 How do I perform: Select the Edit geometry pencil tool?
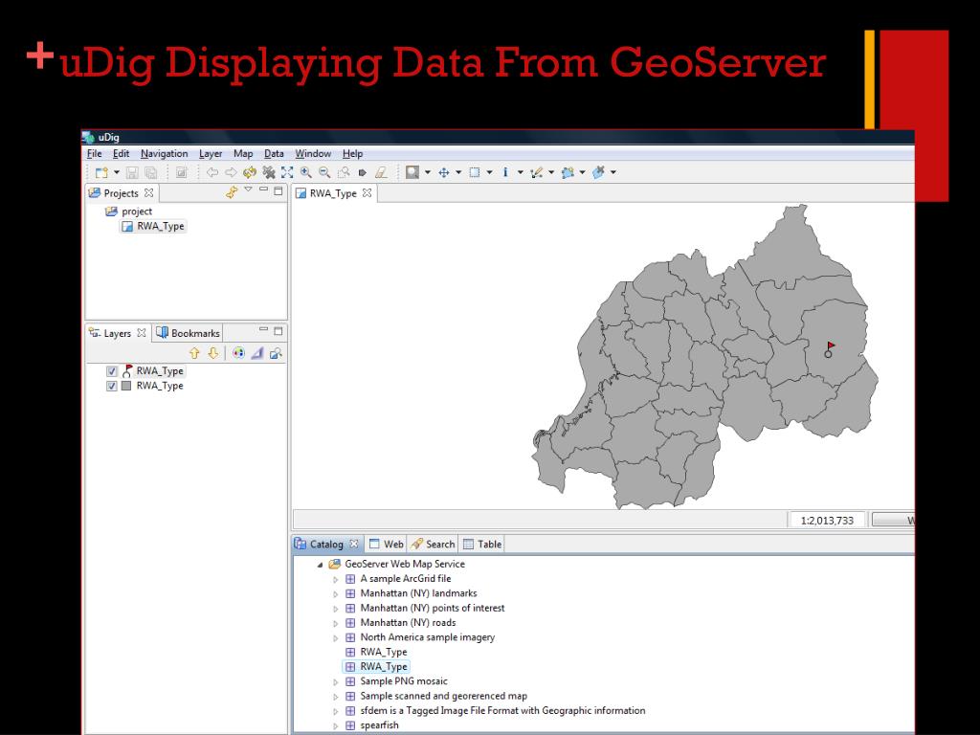coord(536,172)
